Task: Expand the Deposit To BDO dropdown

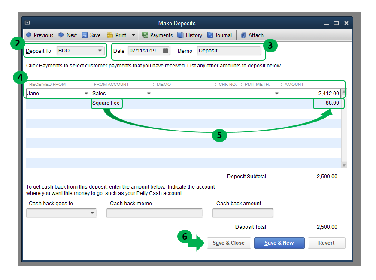Action: point(100,51)
